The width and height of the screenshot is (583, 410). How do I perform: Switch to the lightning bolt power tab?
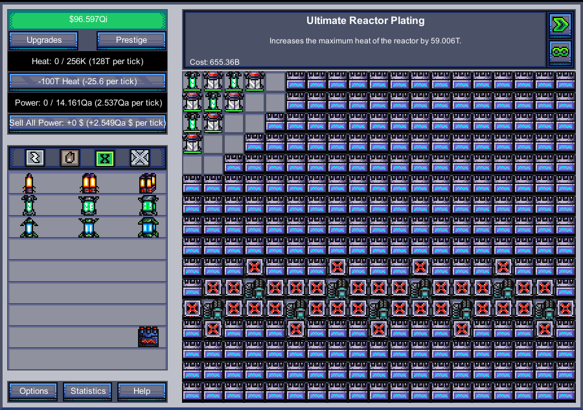[35, 157]
